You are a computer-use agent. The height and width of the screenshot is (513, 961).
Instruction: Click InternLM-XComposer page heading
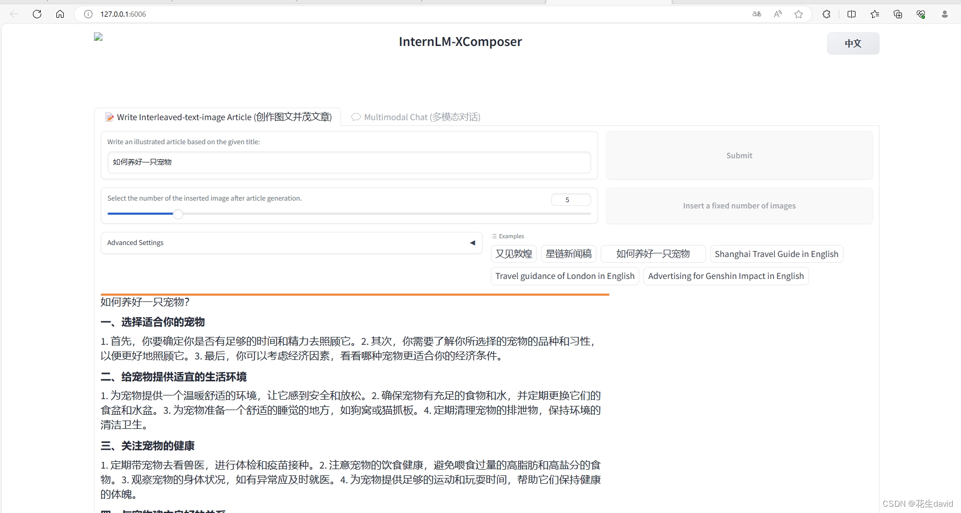(460, 42)
